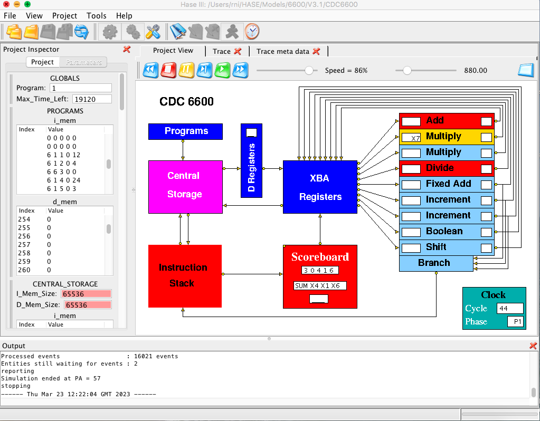
Task: Select the Boolean functional unit
Action: pyautogui.click(x=447, y=232)
